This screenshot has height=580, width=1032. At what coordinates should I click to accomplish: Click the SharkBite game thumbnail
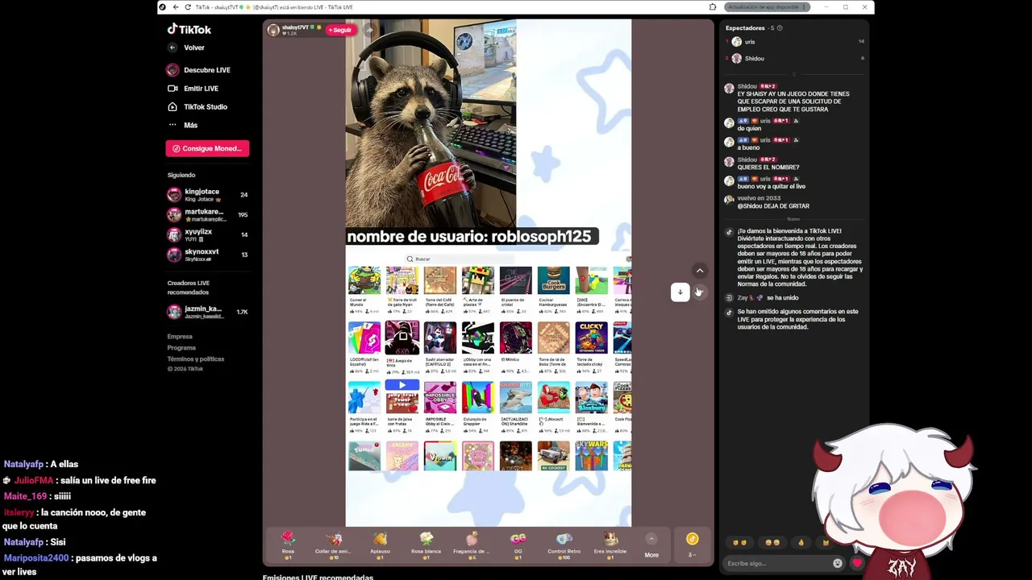click(x=516, y=397)
